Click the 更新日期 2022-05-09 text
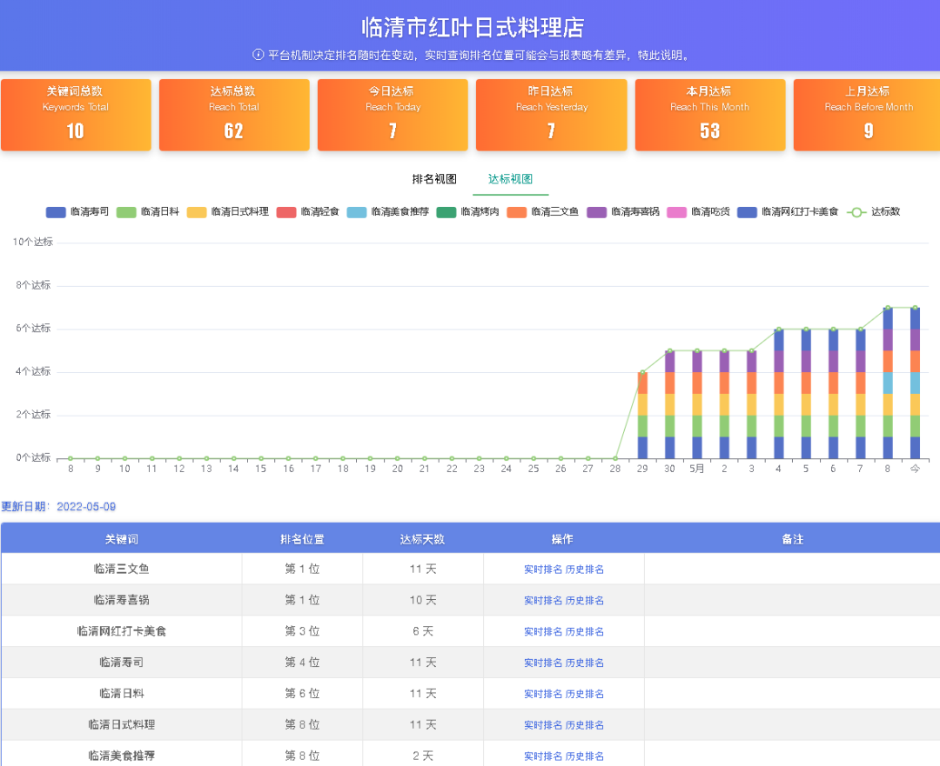This screenshot has height=766, width=940. 58,507
